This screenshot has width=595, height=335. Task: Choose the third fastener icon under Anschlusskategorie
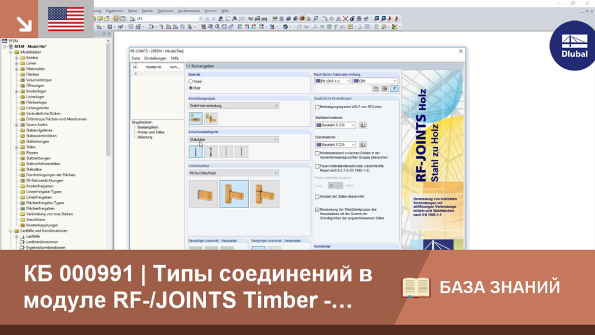coord(226,152)
